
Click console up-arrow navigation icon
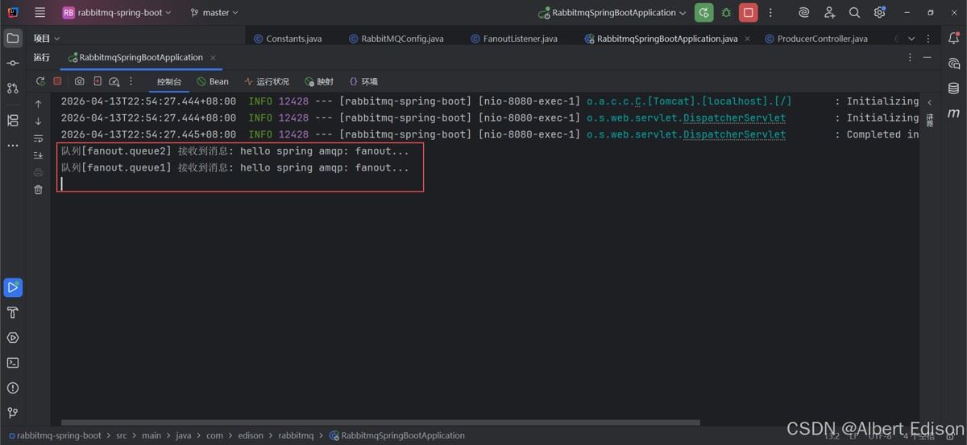(38, 104)
